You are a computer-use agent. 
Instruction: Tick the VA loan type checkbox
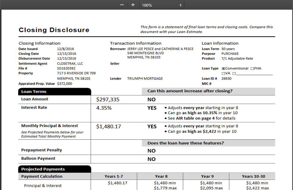(x=223, y=73)
